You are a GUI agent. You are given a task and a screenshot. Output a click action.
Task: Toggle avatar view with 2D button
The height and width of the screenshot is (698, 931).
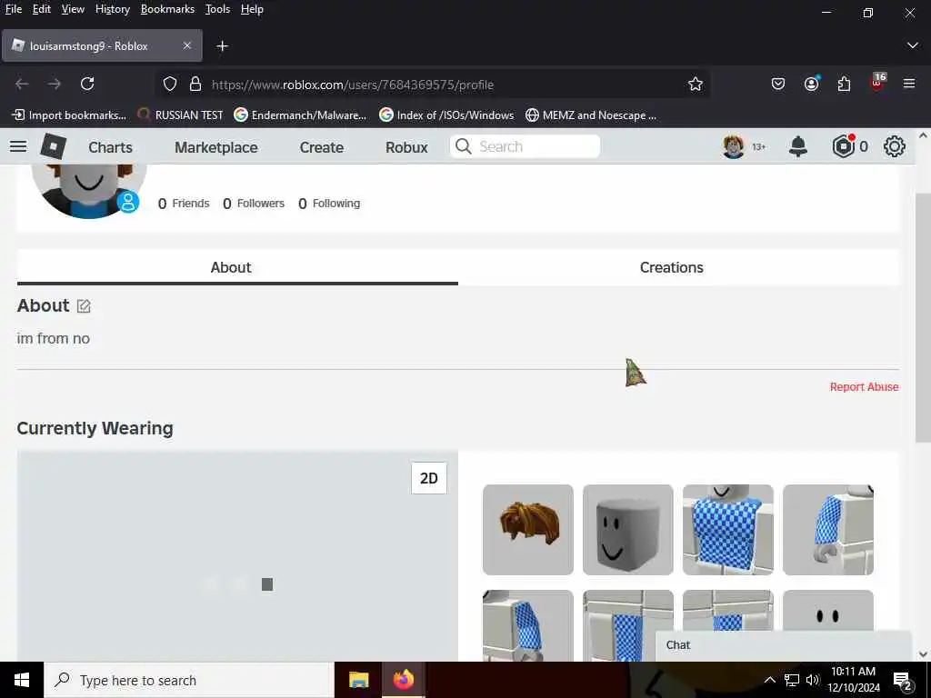pyautogui.click(x=429, y=478)
